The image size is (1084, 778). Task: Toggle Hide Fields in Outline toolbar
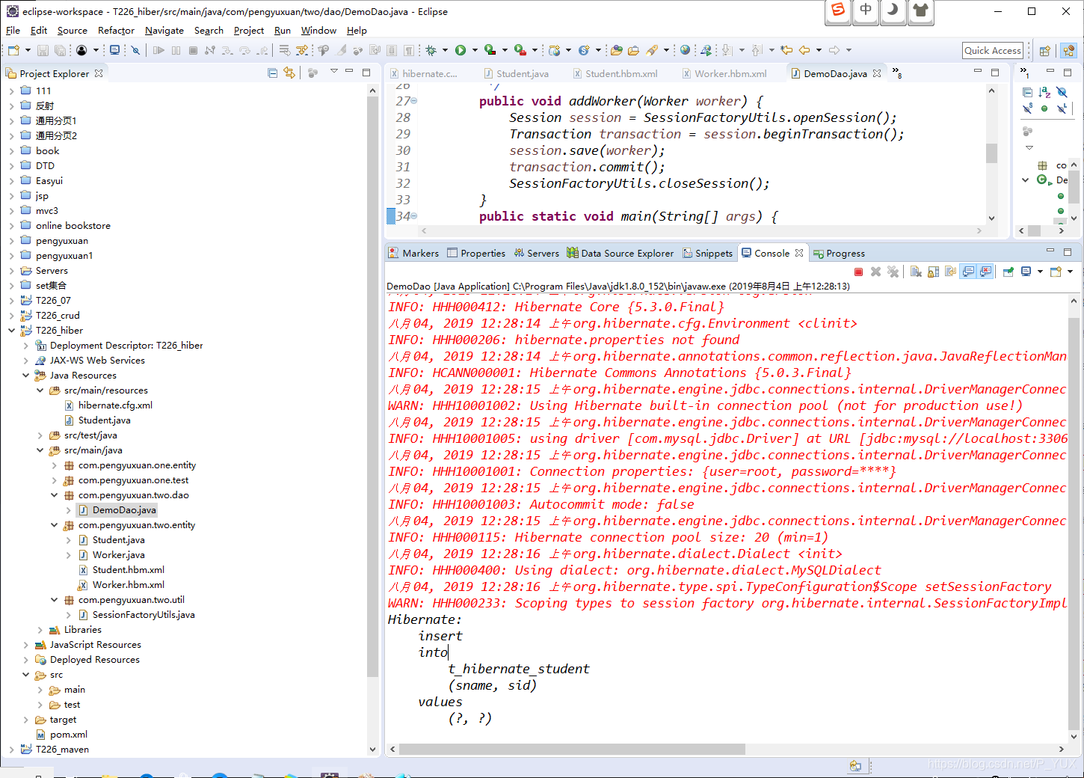tap(1062, 92)
